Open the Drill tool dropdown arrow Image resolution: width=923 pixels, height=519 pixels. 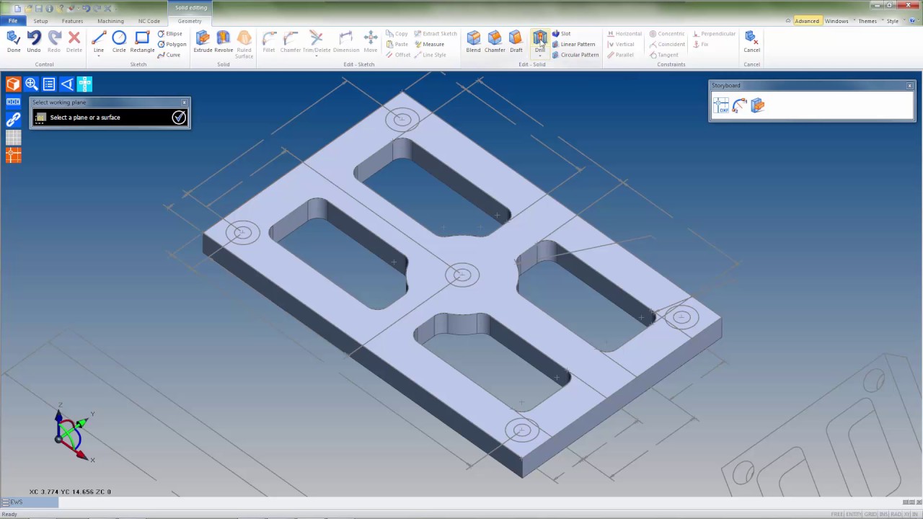coord(540,56)
